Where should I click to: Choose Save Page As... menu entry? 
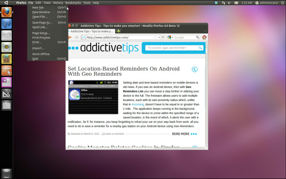48,23
